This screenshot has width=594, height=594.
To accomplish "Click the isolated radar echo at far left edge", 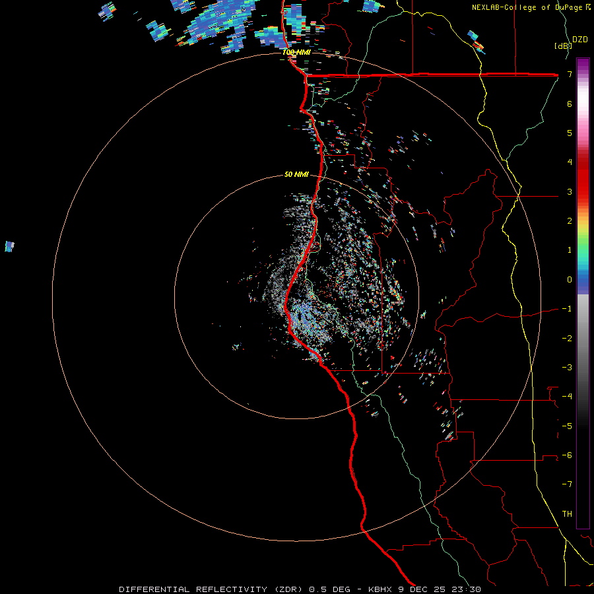I will coord(9,247).
